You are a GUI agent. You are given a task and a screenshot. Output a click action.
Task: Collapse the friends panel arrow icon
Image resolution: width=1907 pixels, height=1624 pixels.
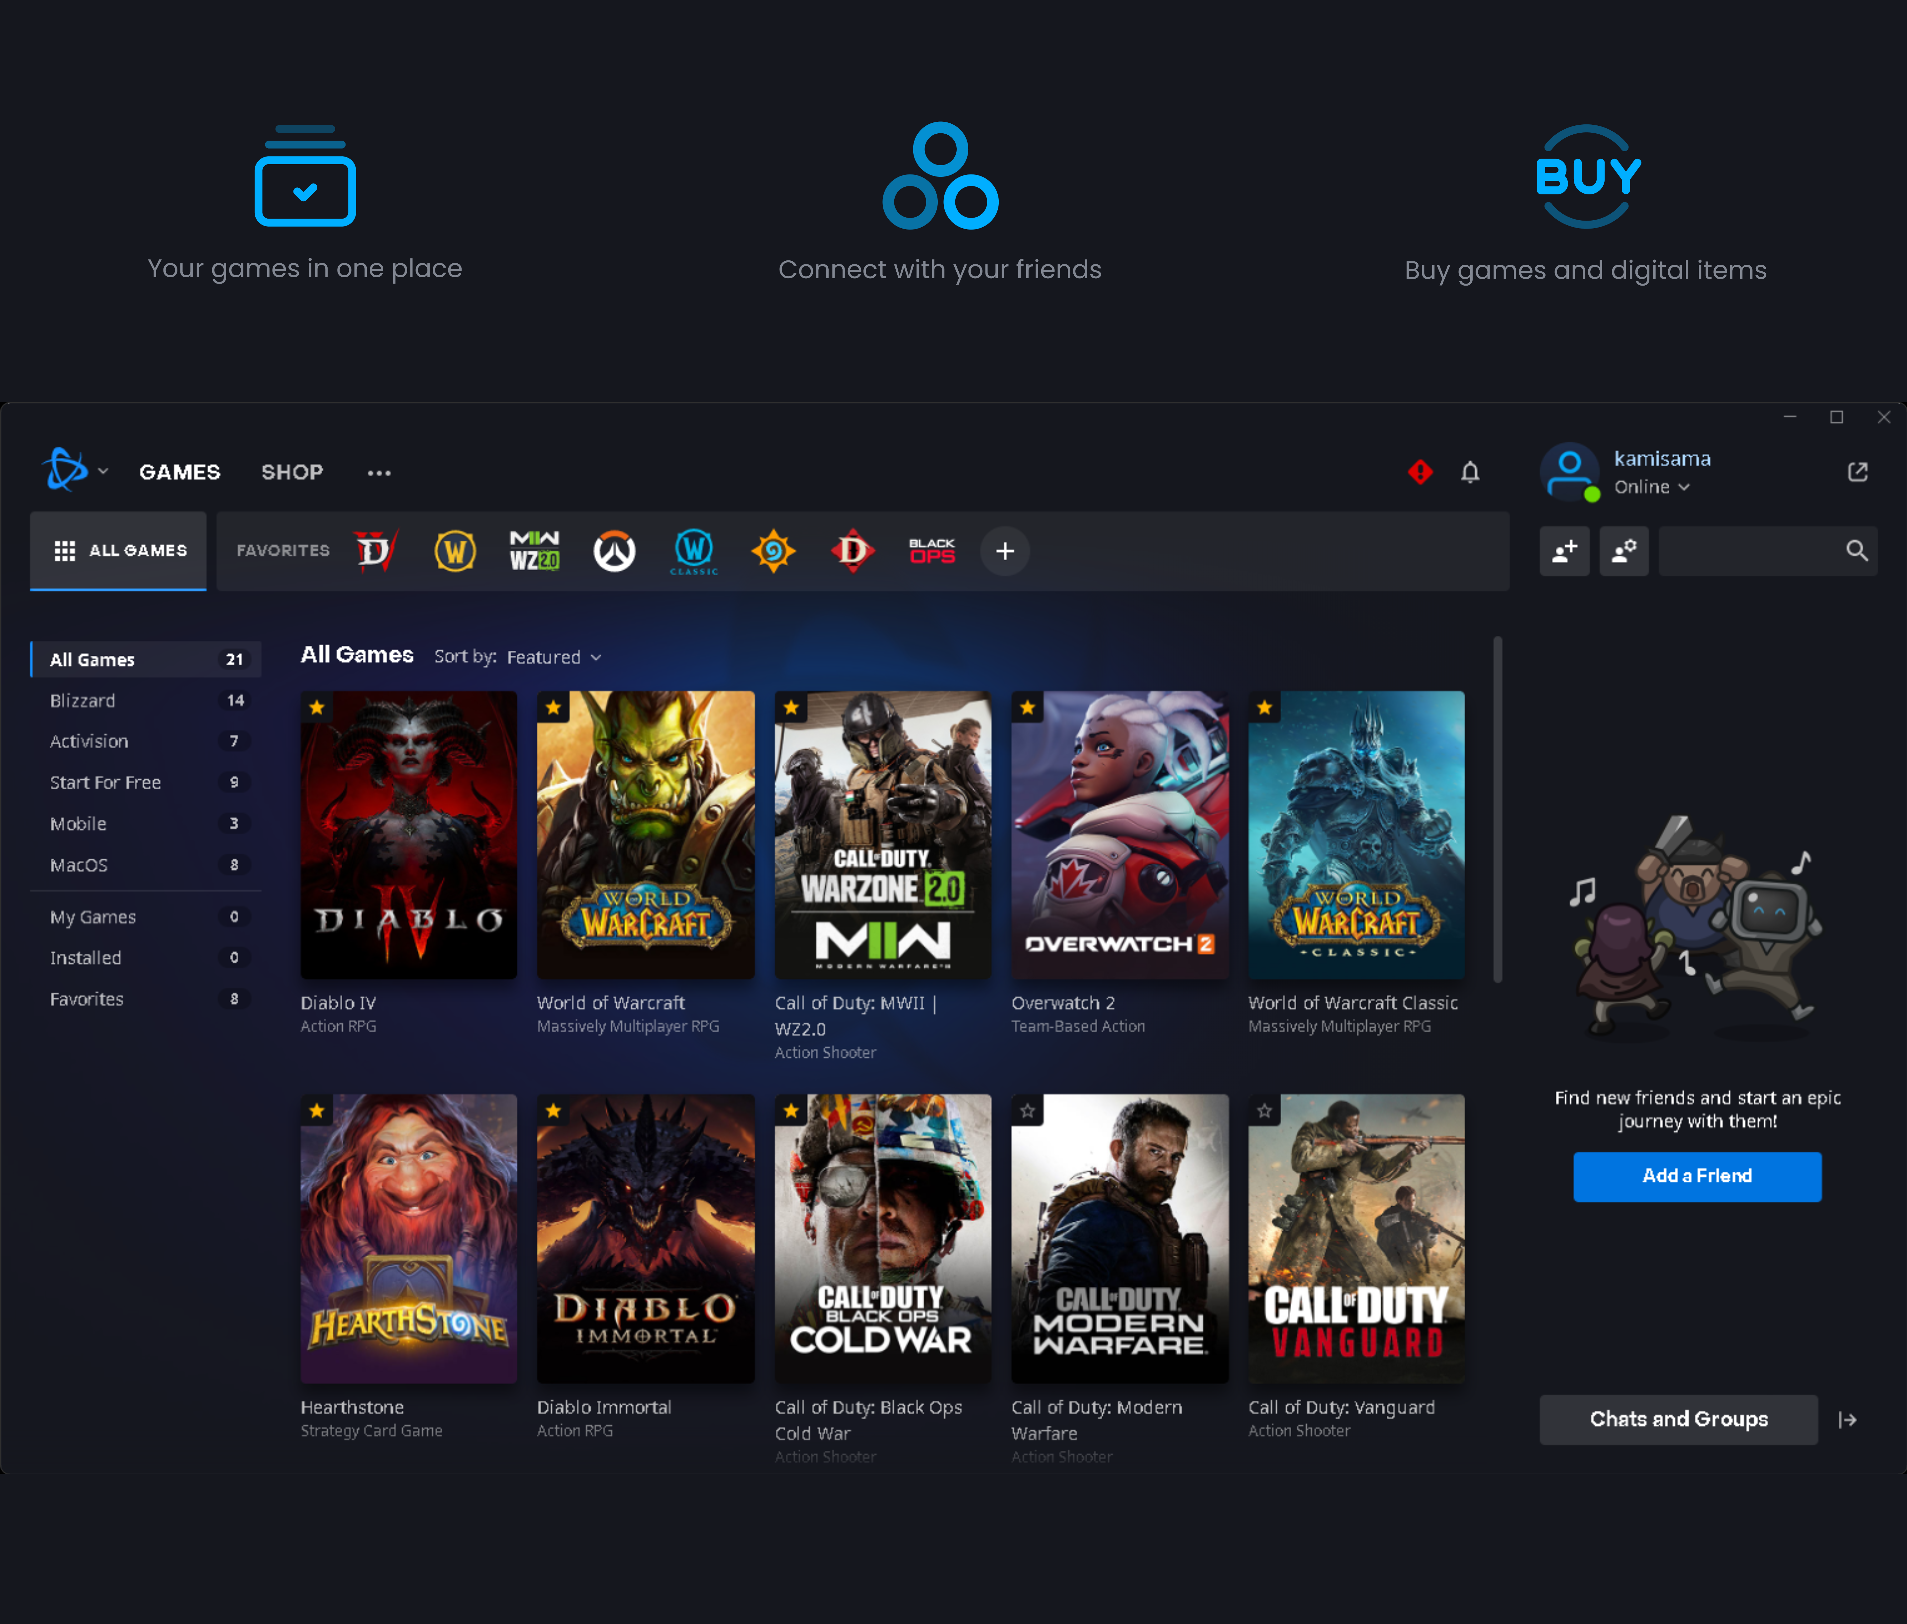click(1848, 1420)
